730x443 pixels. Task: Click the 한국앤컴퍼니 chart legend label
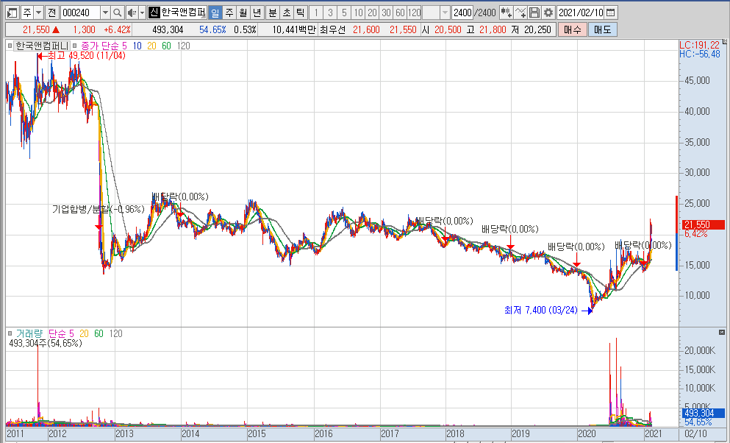coord(41,46)
